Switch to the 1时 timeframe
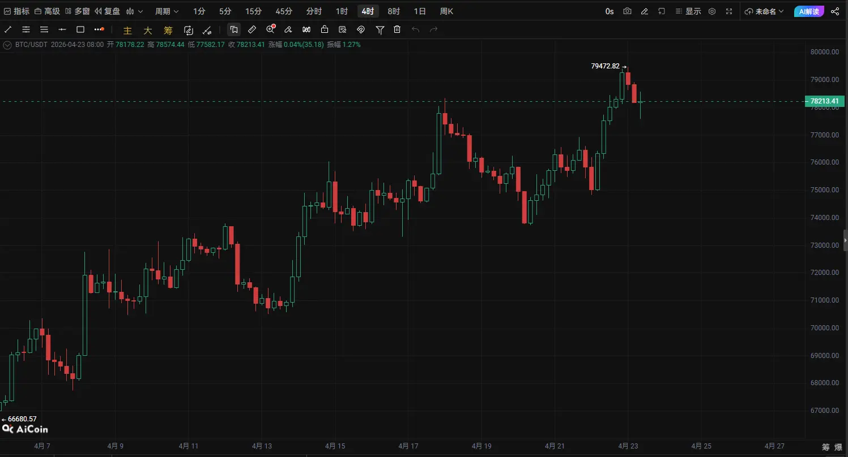Viewport: 848px width, 457px height. 342,11
